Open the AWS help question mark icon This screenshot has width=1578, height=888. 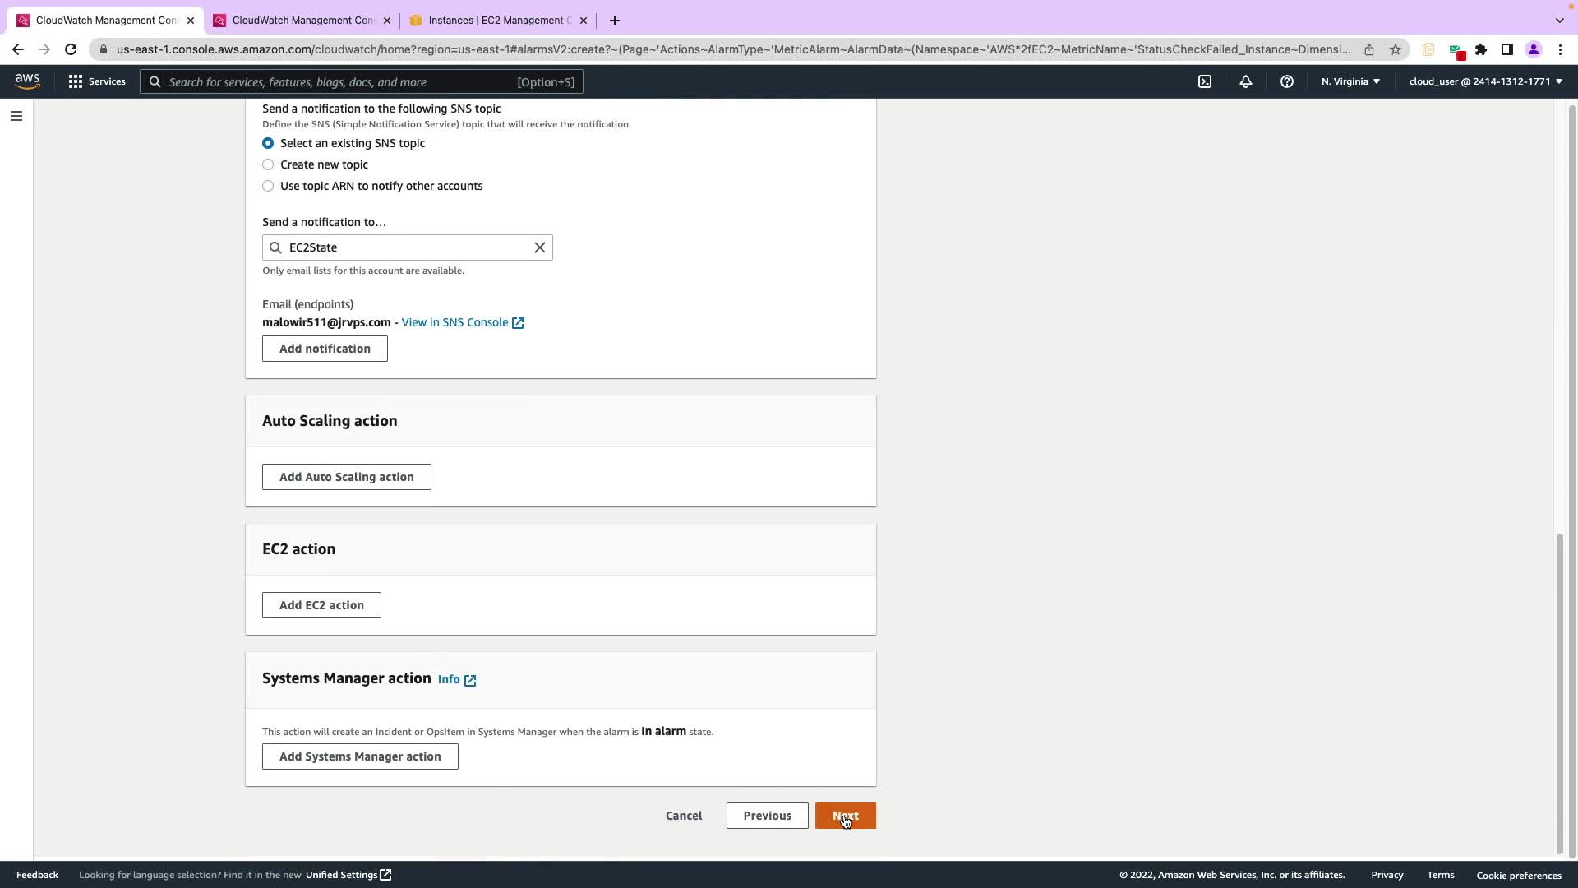click(x=1287, y=81)
